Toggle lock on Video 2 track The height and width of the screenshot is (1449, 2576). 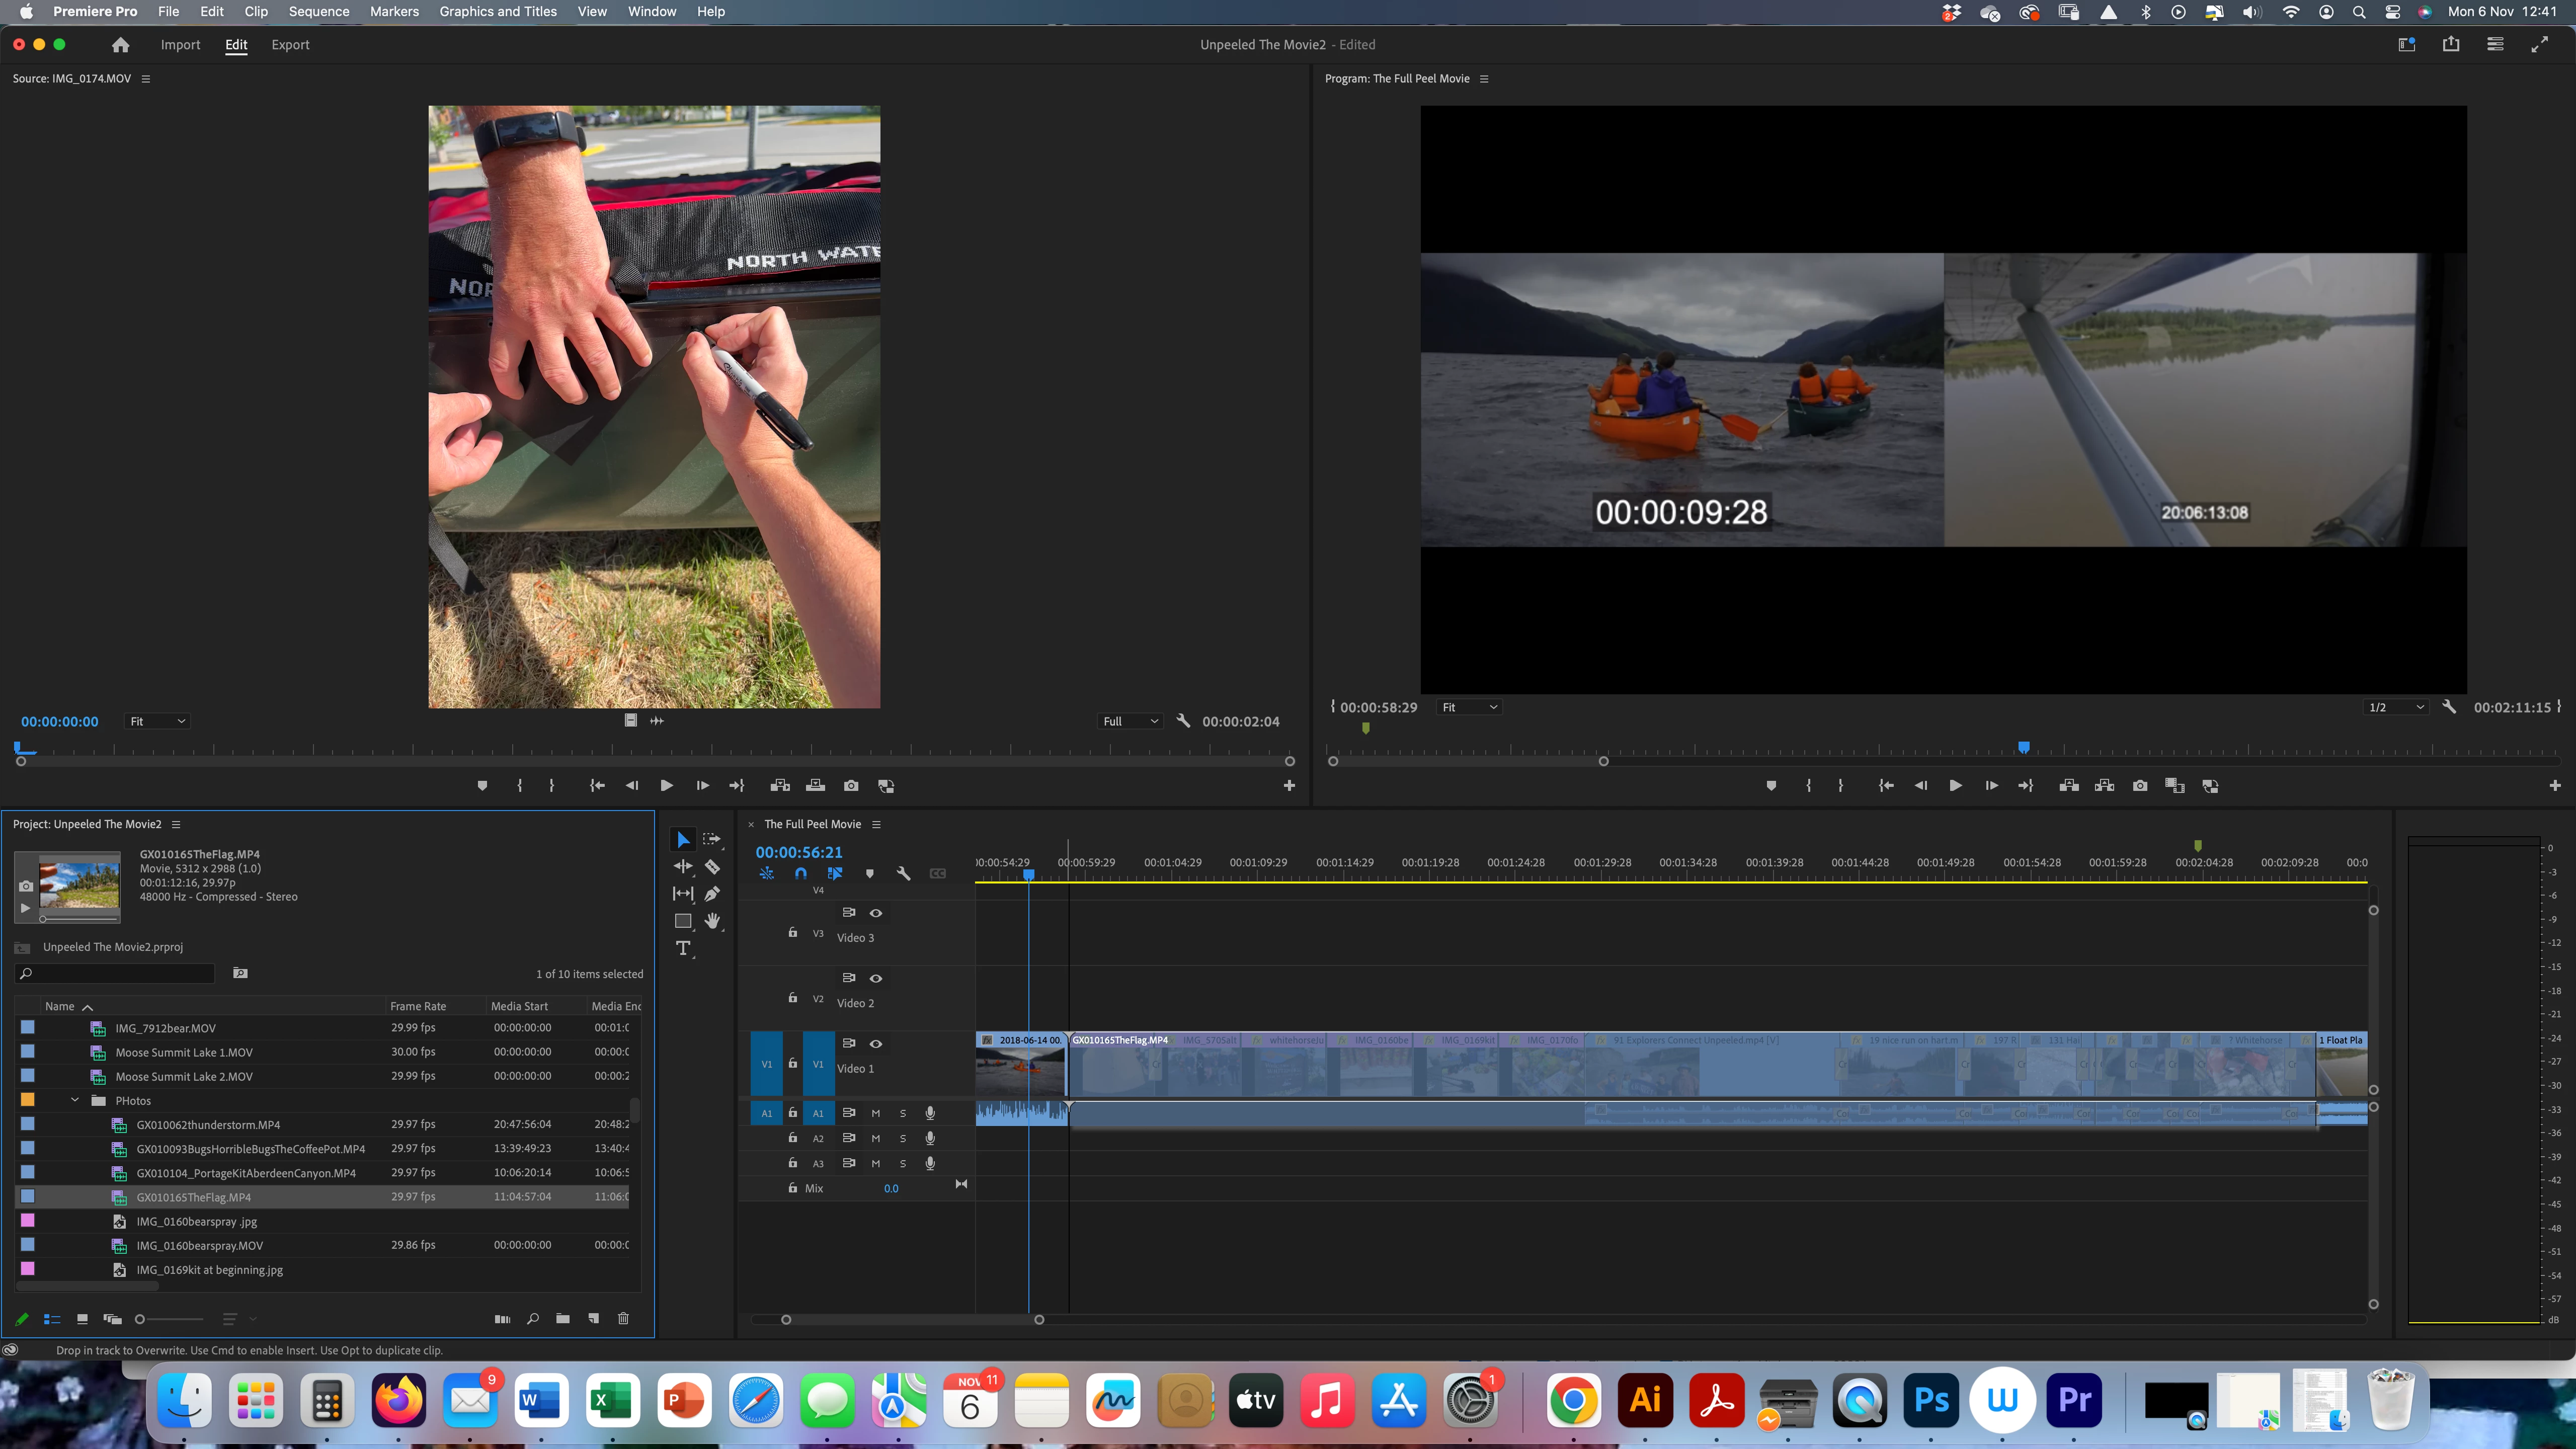pyautogui.click(x=793, y=998)
